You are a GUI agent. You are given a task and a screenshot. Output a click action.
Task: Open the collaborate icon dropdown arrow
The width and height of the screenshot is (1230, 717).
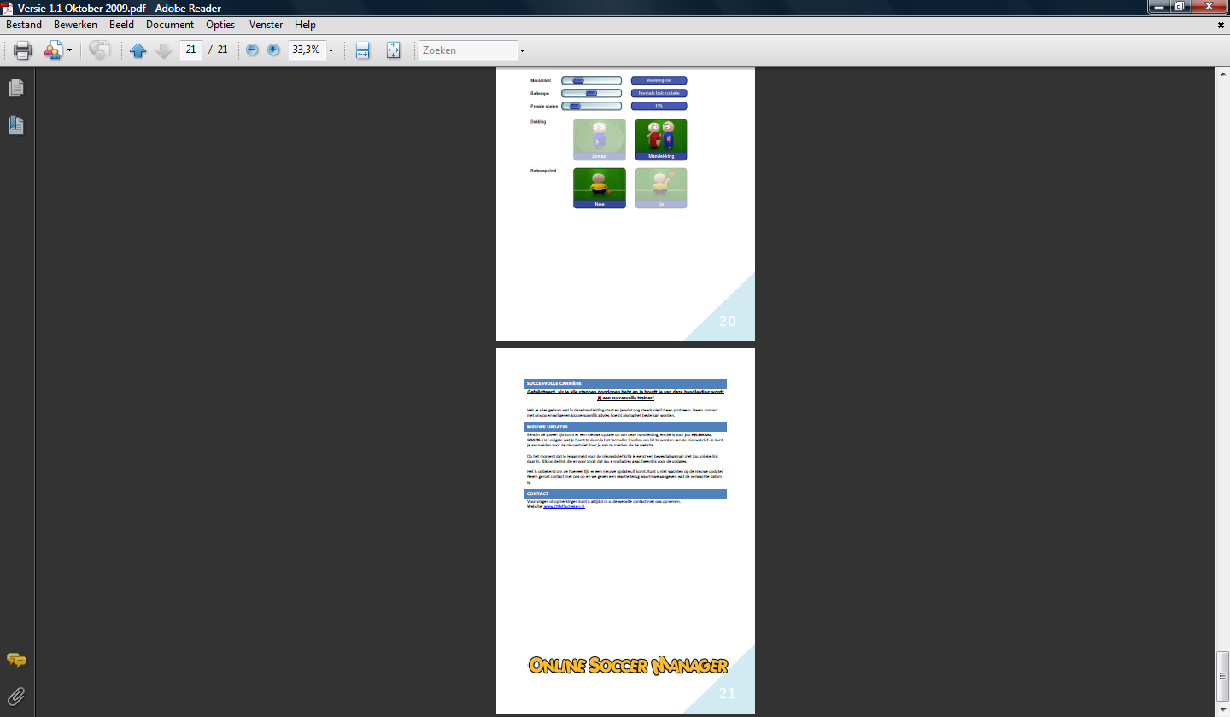tap(69, 50)
